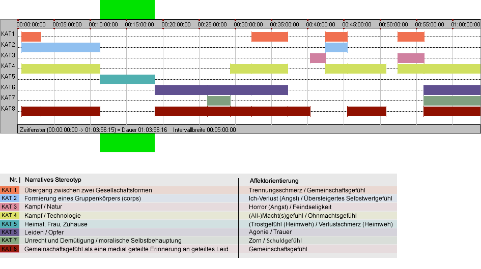Select the small blue KAT2 segment near 00:43
Viewport: 481px width, 269px height.
coord(336,47)
